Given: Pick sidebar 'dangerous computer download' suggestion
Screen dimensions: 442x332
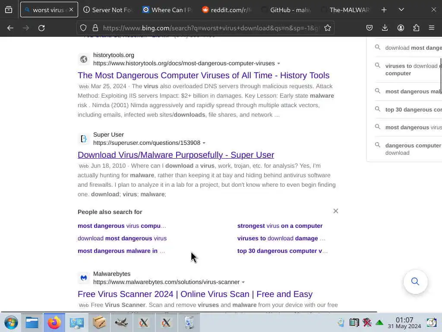Looking at the screenshot, I should pyautogui.click(x=407, y=149).
